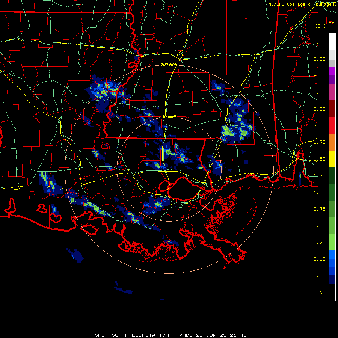Click the '[IN]' units label
338x338 pixels.
(321, 26)
